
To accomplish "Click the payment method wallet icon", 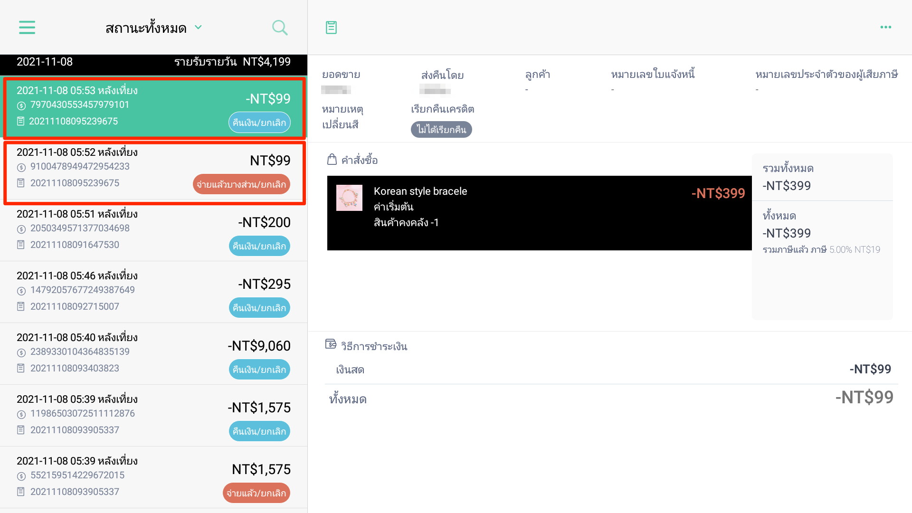I will point(331,344).
